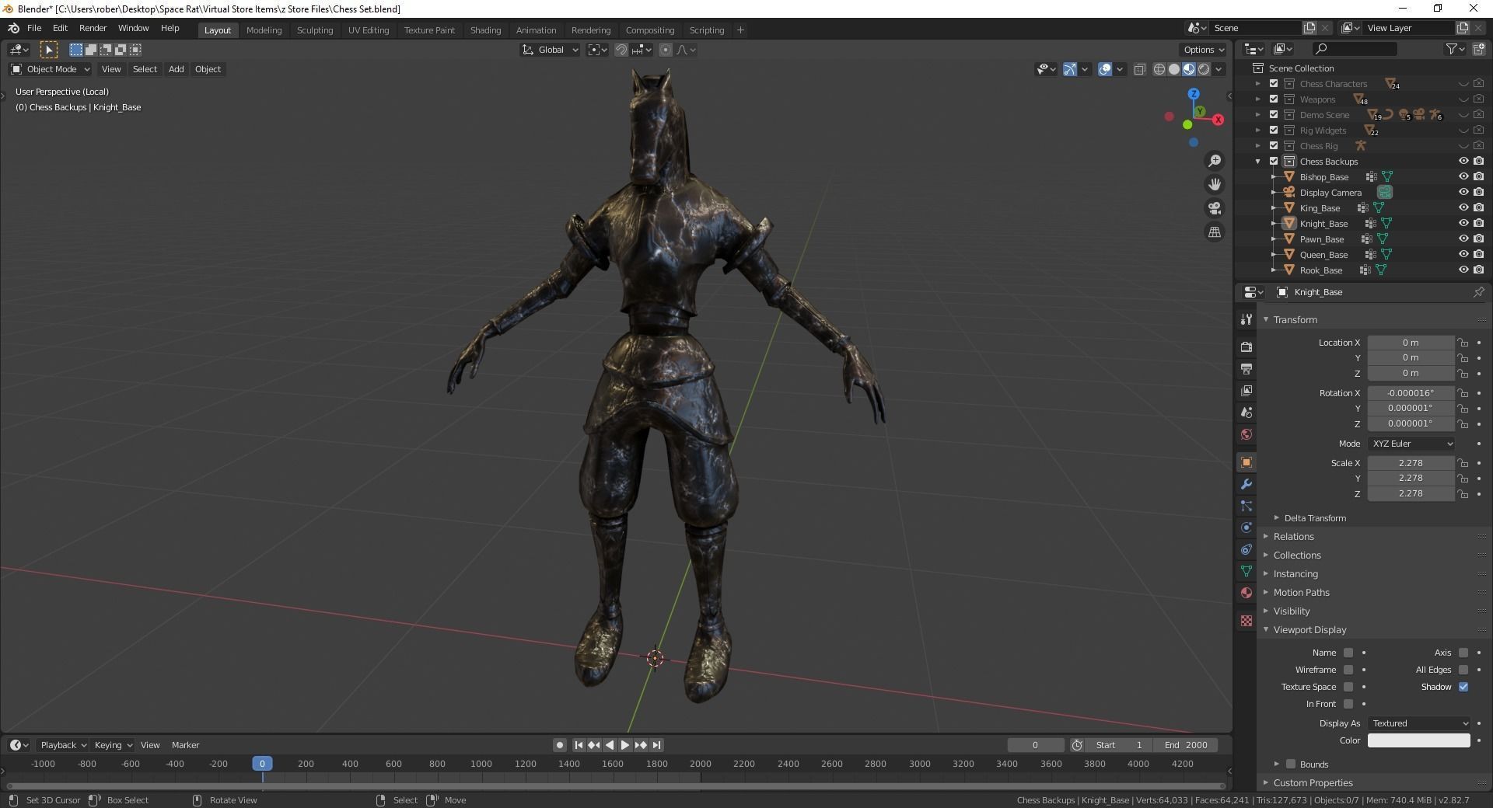Enable the In Front checkbox

tap(1348, 704)
